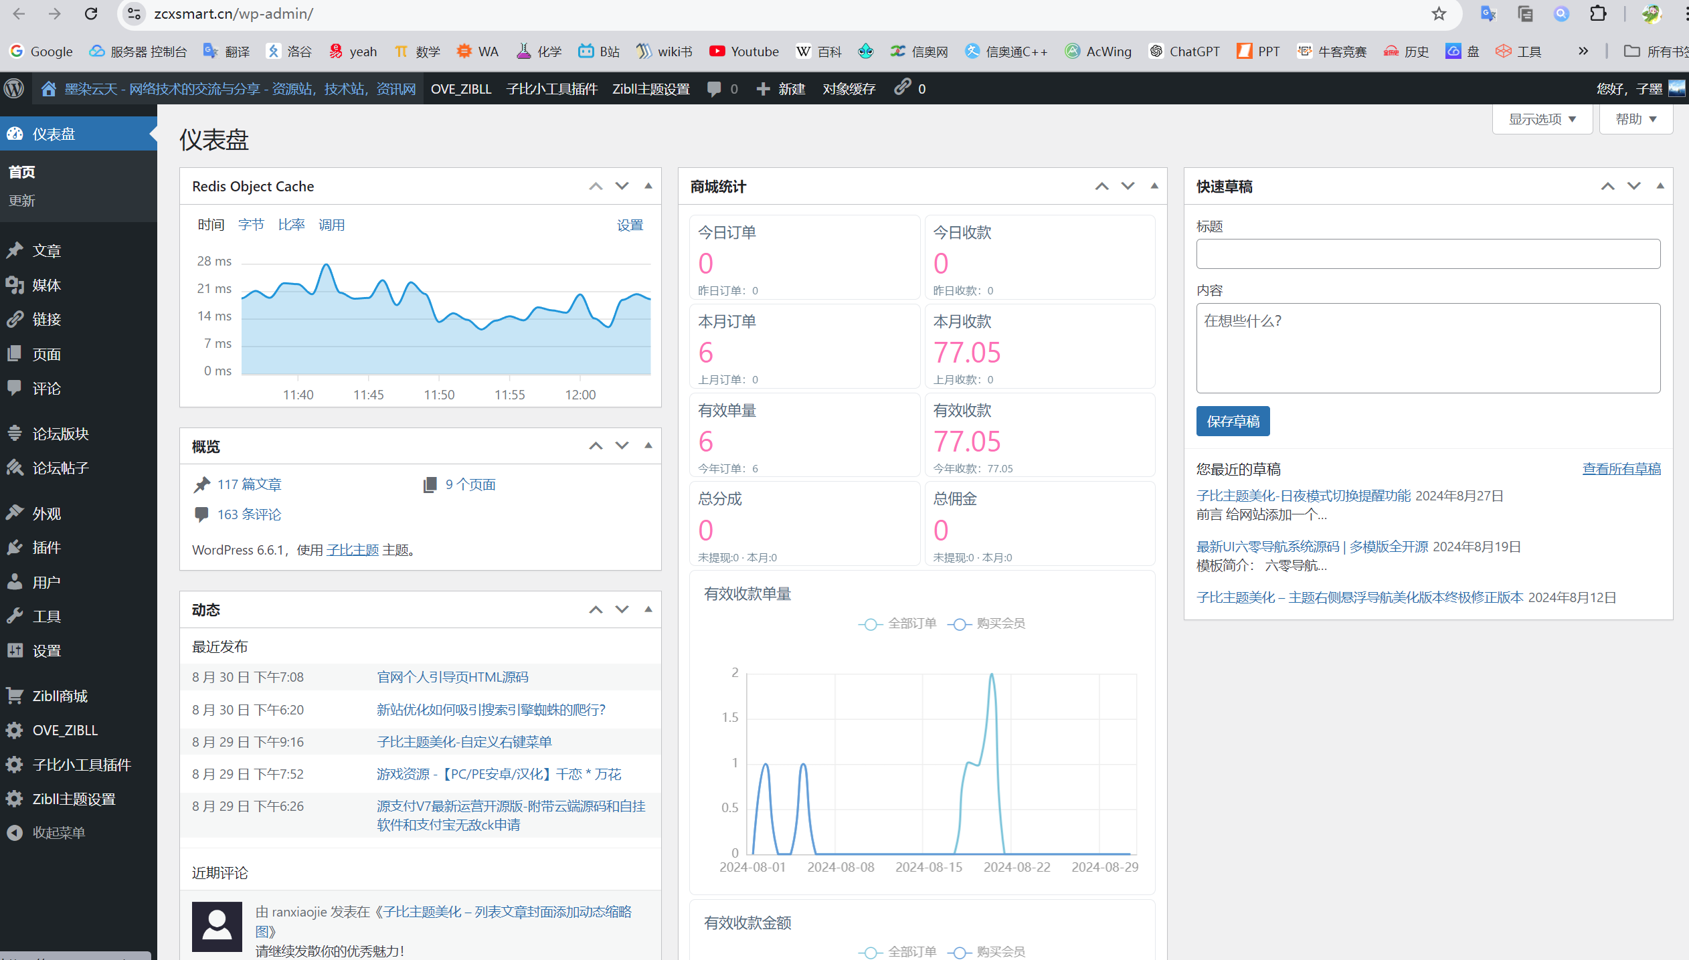1689x960 pixels.
Task: Open 页面 pages menu in sidebar
Action: (x=78, y=354)
